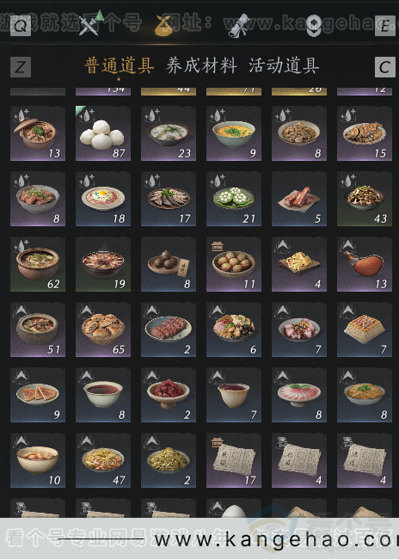Screen dimensions: 399x560
Task: Click the Q key previous-category button
Action: (21, 26)
